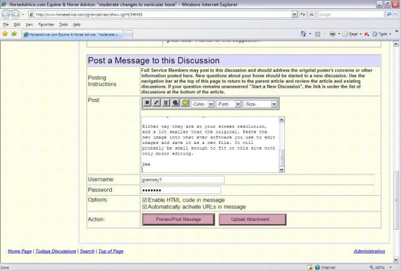Click the Administration link
Image resolution: width=401 pixels, height=271 pixels.
tap(369, 251)
